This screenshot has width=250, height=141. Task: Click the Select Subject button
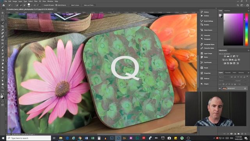coord(75,5)
